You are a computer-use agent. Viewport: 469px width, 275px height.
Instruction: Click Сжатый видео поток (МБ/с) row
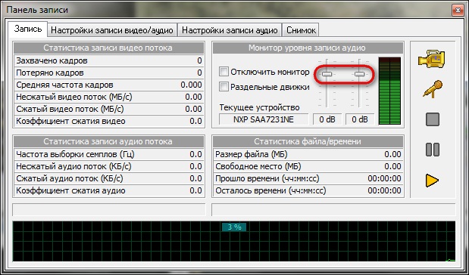click(109, 109)
